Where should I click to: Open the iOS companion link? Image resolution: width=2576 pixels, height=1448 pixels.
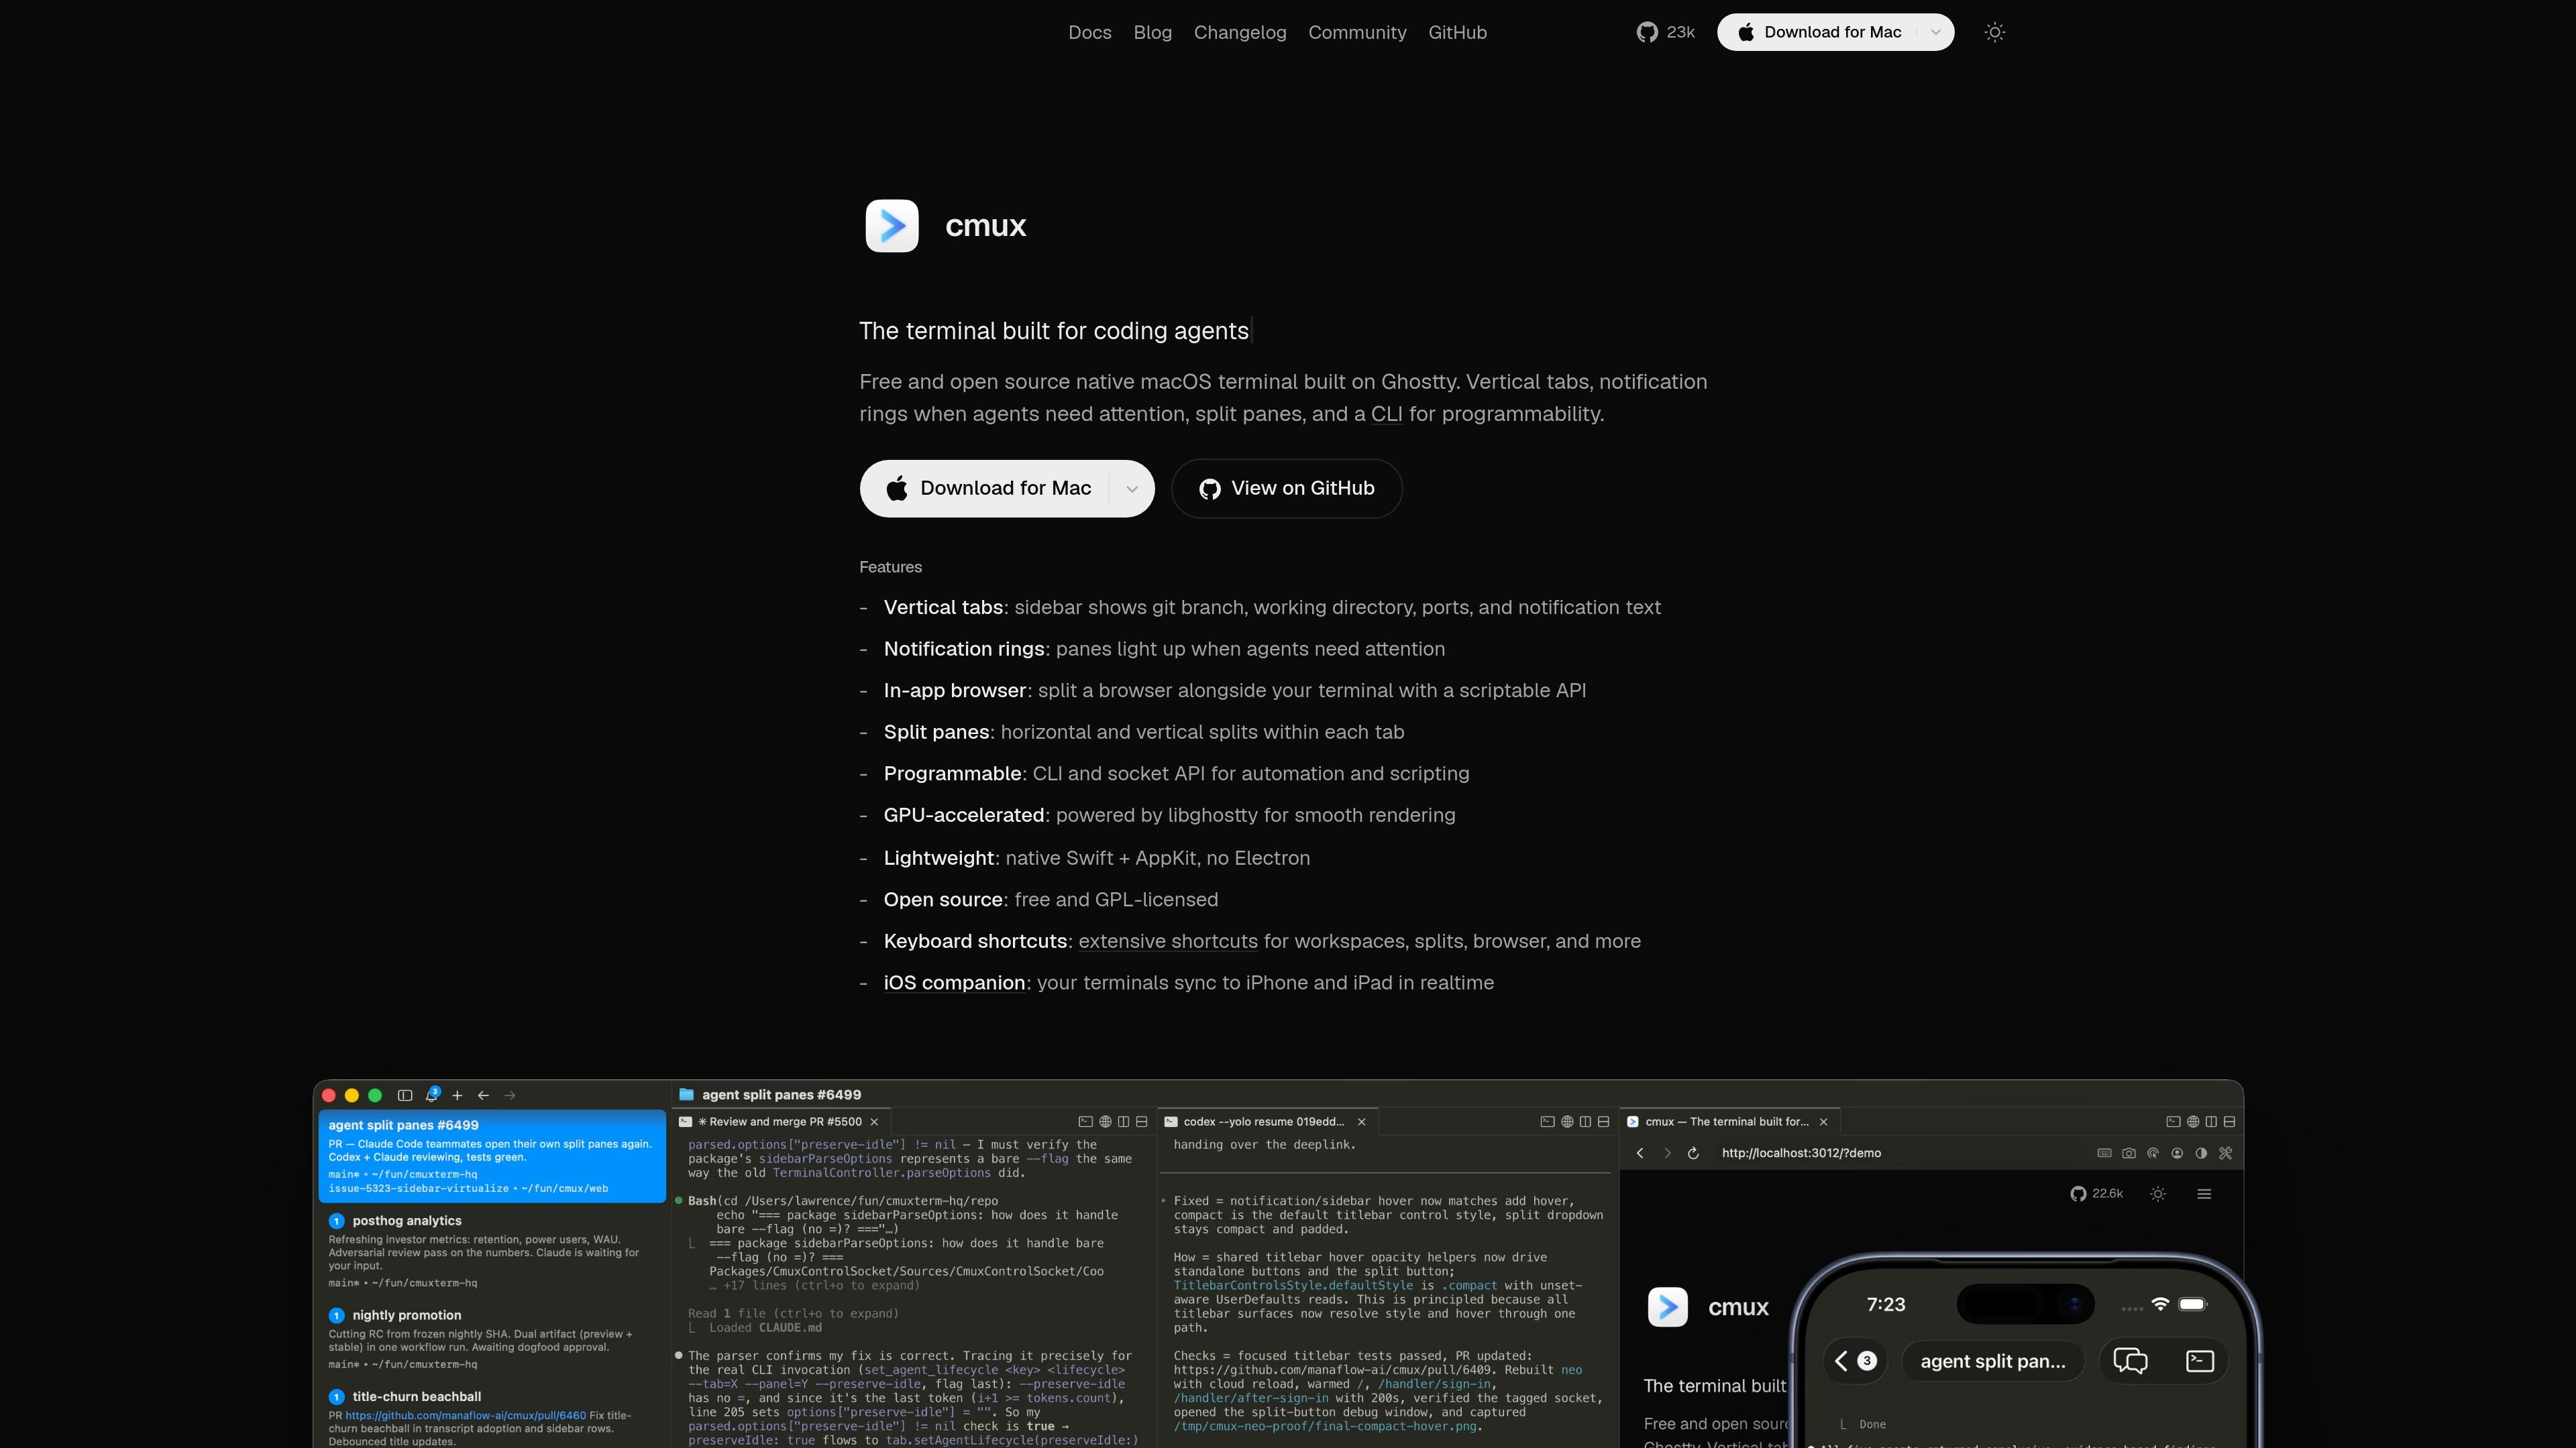point(954,982)
